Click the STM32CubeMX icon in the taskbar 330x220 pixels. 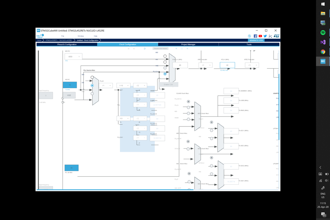point(323,61)
